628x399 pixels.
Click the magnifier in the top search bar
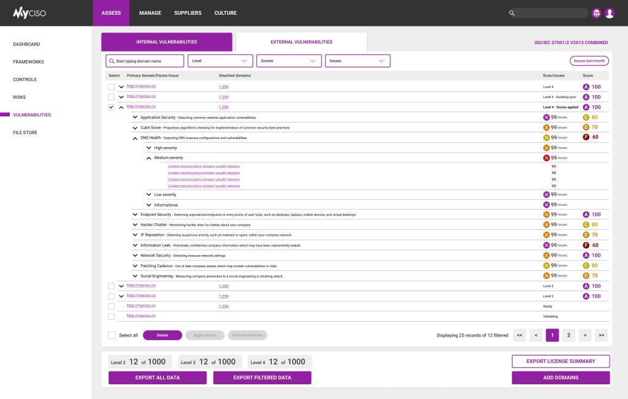(512, 13)
